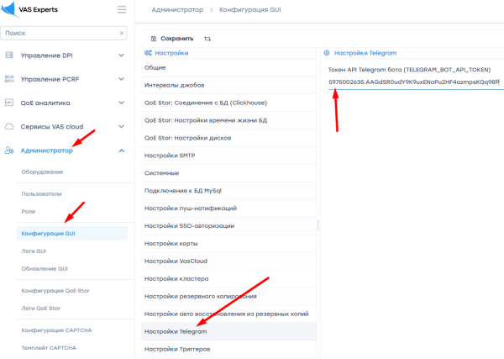Collapse the Администратор section

122,150
